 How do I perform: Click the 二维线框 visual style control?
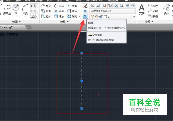point(12,34)
